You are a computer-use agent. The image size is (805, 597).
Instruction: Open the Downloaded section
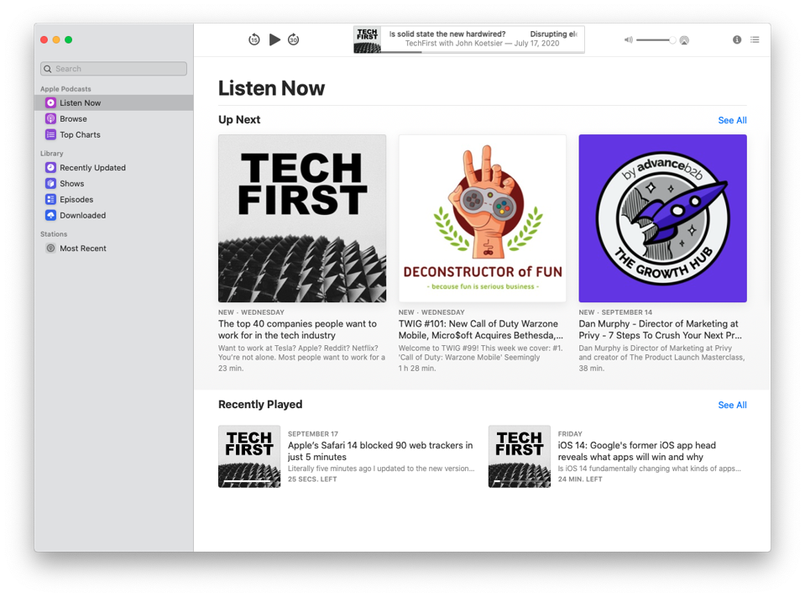82,216
